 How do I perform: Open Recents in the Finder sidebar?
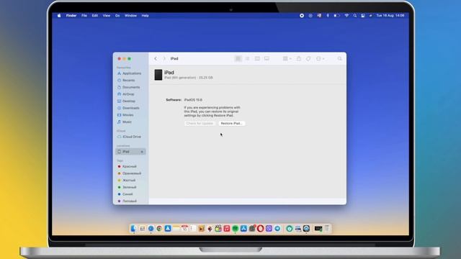126,80
